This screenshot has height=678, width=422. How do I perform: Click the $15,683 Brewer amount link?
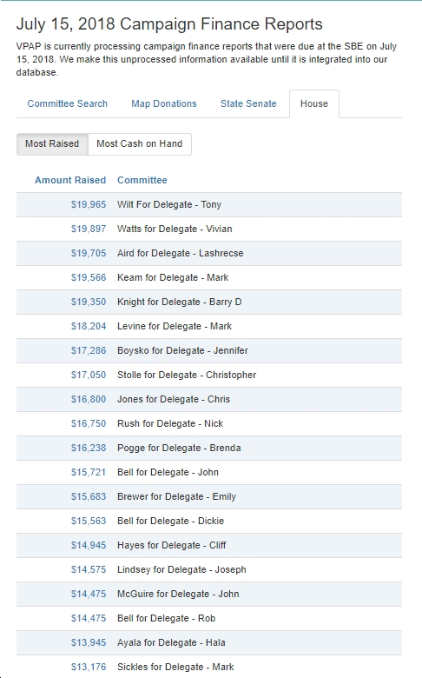pos(88,496)
